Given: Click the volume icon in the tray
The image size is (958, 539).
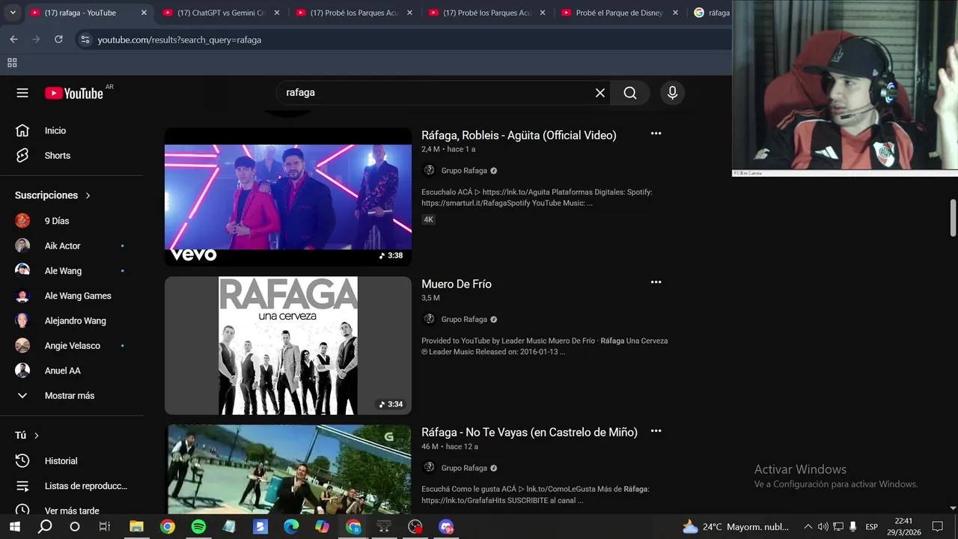Looking at the screenshot, I should pos(823,527).
